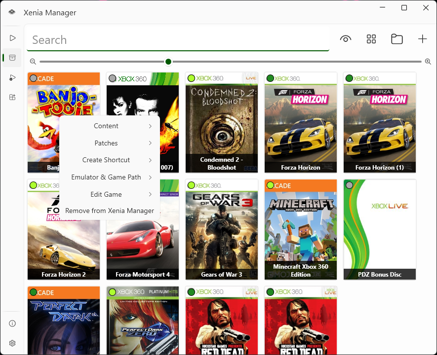Click the cover size slider handle

point(168,62)
